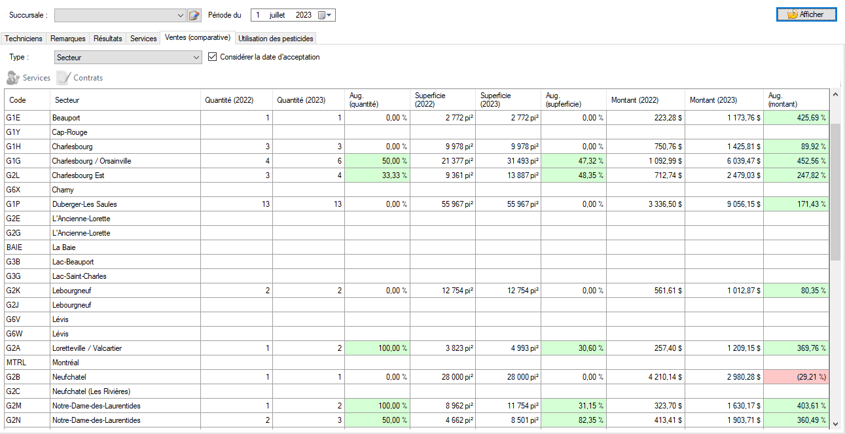Screen dimensions: 845x434
Task: Click the 21 377 pi² cell
Action: [x=442, y=161]
